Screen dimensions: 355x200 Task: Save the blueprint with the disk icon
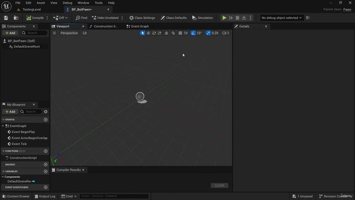(x=6, y=18)
